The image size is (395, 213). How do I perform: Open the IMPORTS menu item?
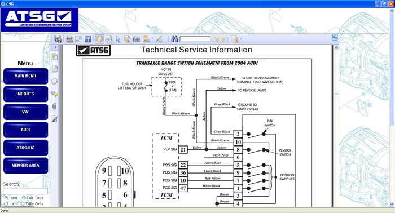(25, 94)
